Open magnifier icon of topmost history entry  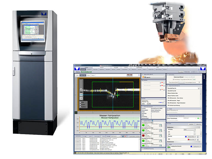pos(160,125)
